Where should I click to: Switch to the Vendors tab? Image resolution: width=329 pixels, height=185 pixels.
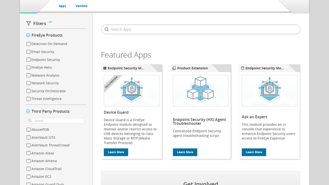pos(81,6)
